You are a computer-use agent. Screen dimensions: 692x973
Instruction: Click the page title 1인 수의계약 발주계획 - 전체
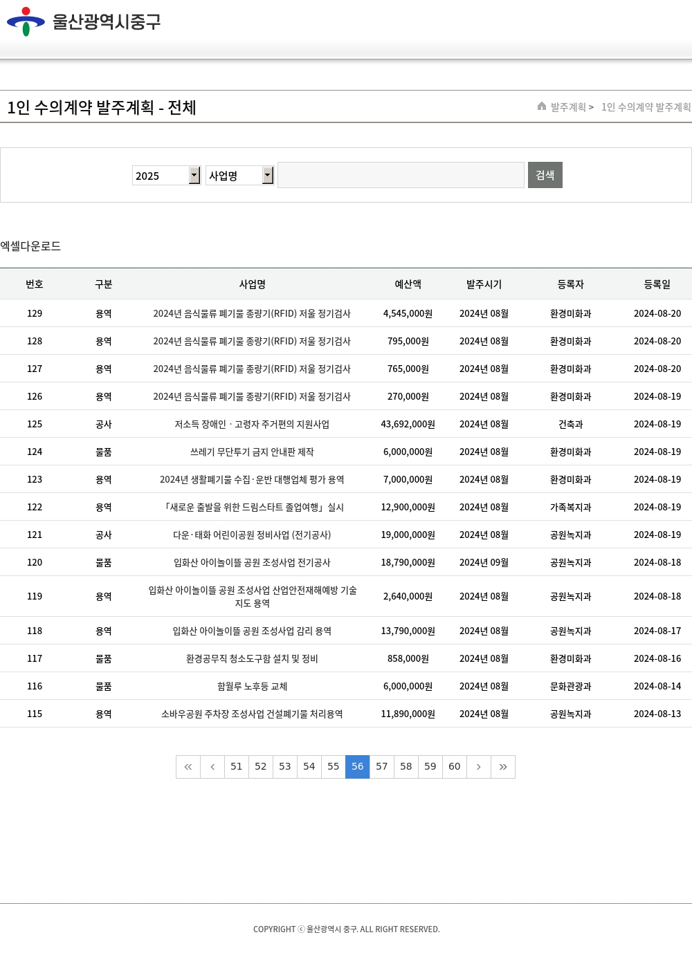102,107
